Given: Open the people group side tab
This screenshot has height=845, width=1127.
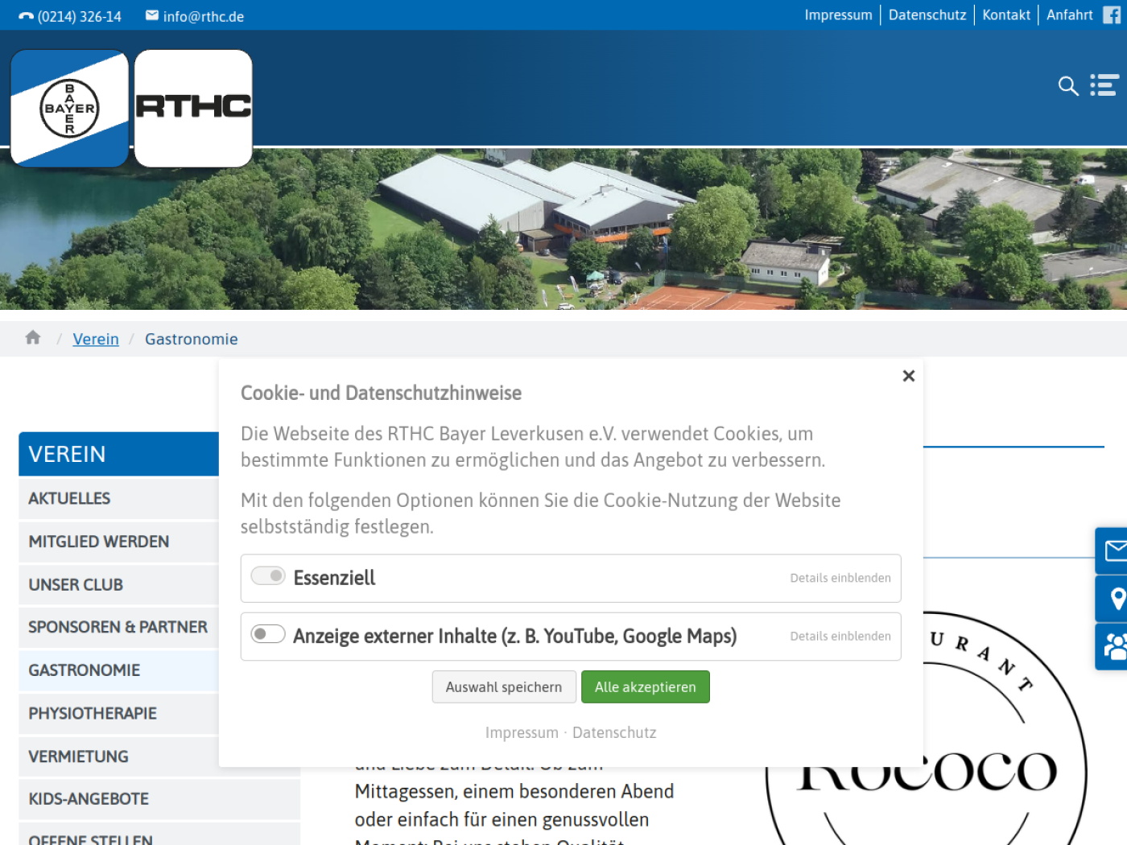Looking at the screenshot, I should pyautogui.click(x=1112, y=646).
